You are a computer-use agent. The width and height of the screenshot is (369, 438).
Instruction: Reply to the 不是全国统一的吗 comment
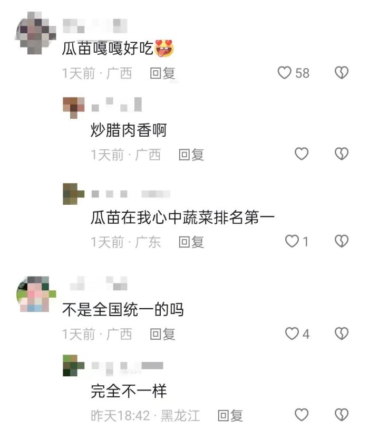click(162, 334)
